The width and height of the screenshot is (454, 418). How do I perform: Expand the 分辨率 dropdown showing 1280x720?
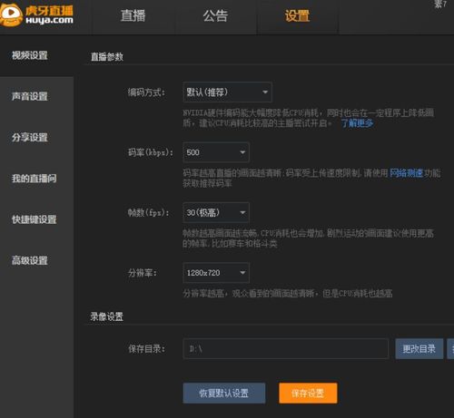point(216,273)
